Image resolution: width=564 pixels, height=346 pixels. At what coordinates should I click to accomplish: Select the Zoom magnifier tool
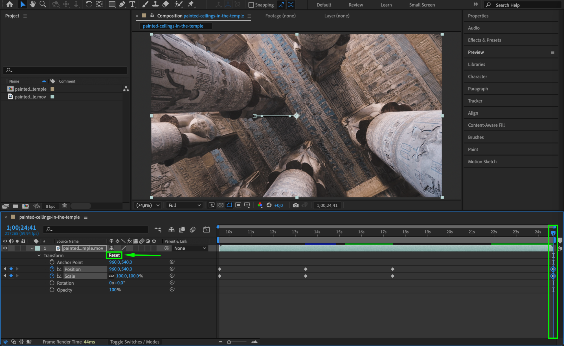tap(43, 4)
